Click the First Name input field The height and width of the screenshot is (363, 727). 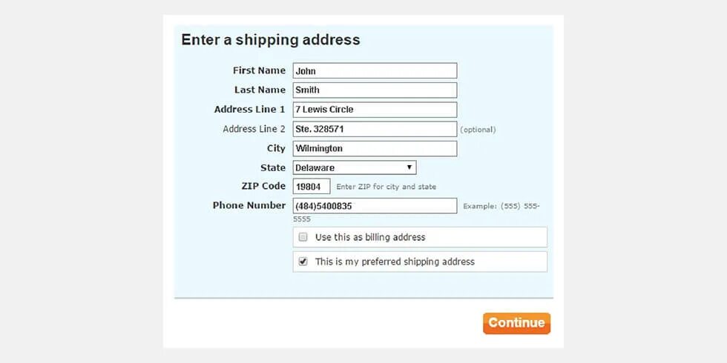click(x=375, y=71)
